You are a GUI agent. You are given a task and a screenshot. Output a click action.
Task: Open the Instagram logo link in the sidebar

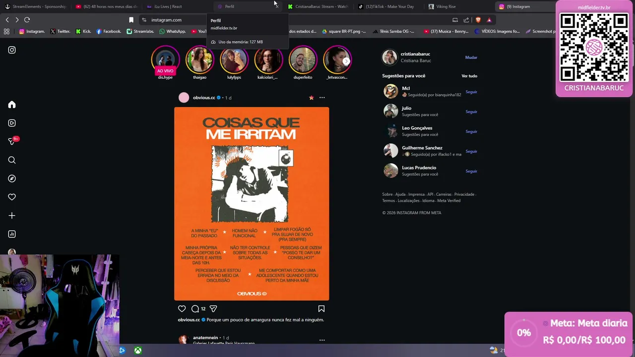[12, 50]
